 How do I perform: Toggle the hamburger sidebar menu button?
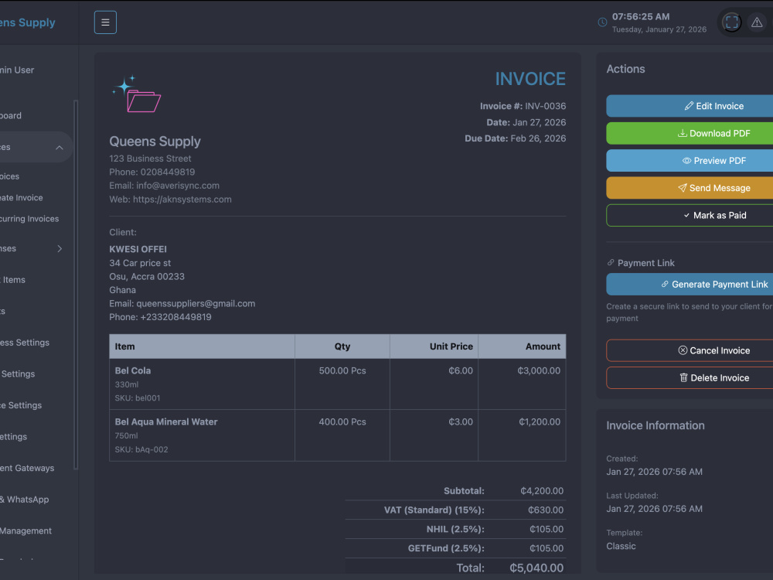pos(105,22)
